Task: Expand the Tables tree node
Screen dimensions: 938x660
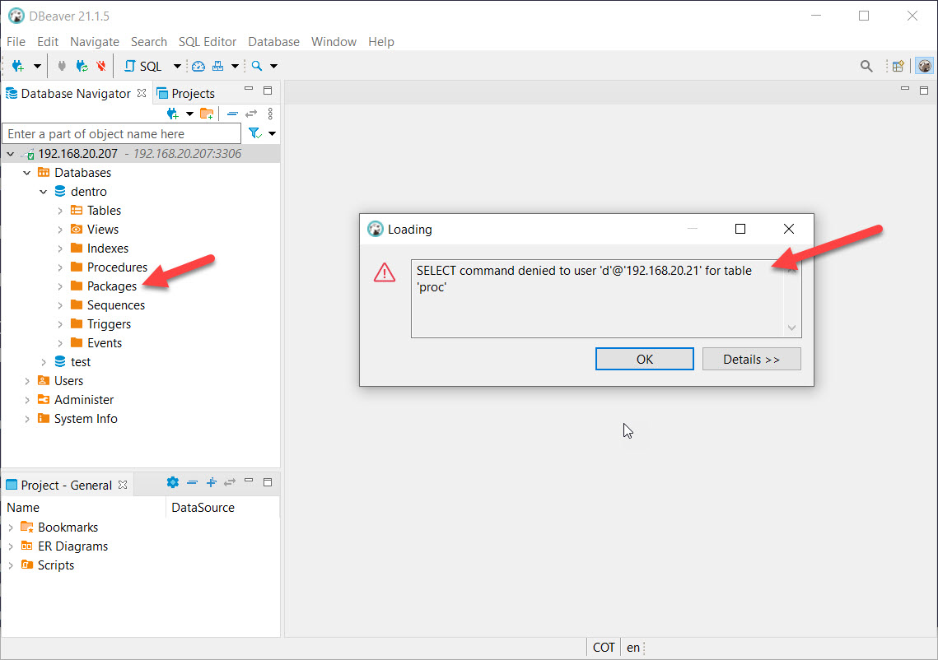Action: point(60,211)
